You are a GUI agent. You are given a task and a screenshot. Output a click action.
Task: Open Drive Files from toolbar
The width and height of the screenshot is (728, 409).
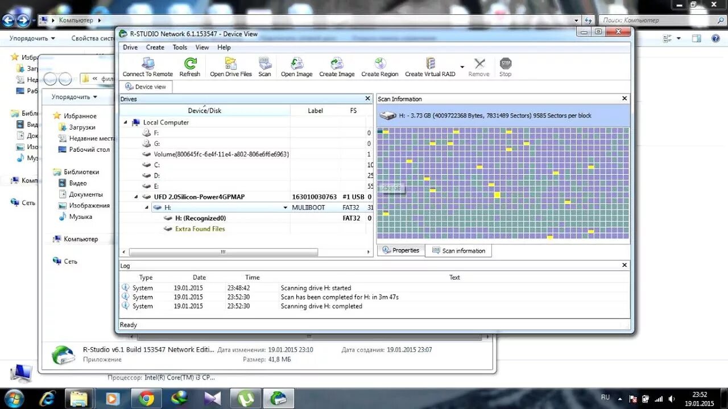click(230, 67)
